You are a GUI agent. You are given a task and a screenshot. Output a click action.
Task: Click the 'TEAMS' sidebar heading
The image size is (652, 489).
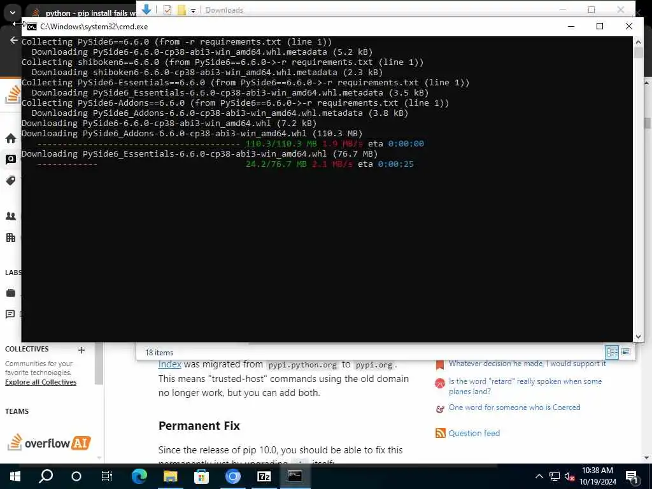[17, 411]
